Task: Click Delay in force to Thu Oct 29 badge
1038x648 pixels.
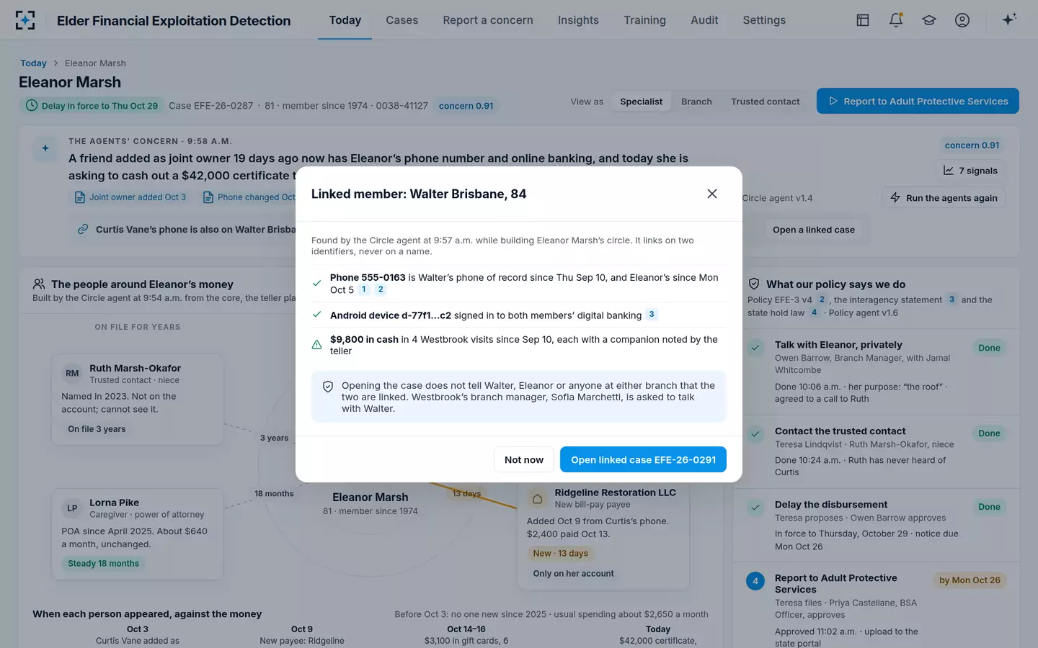Action: [92, 106]
